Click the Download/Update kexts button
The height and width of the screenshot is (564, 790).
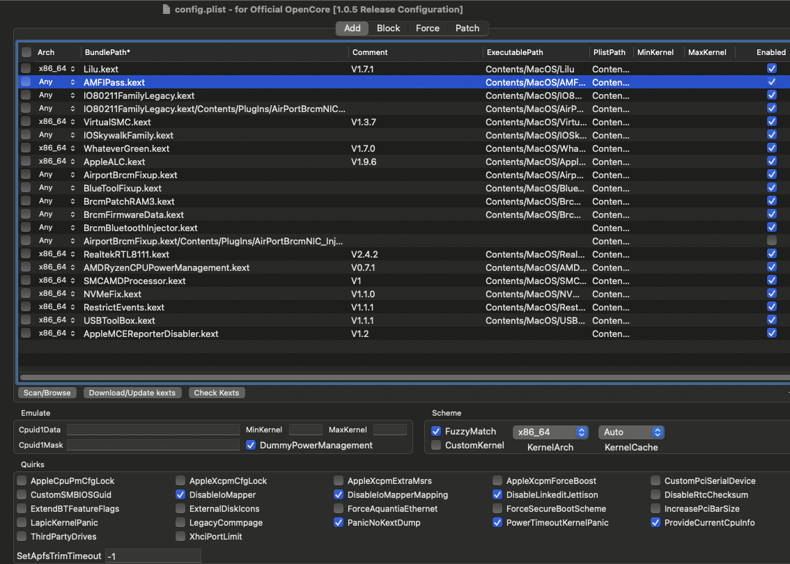tap(132, 393)
